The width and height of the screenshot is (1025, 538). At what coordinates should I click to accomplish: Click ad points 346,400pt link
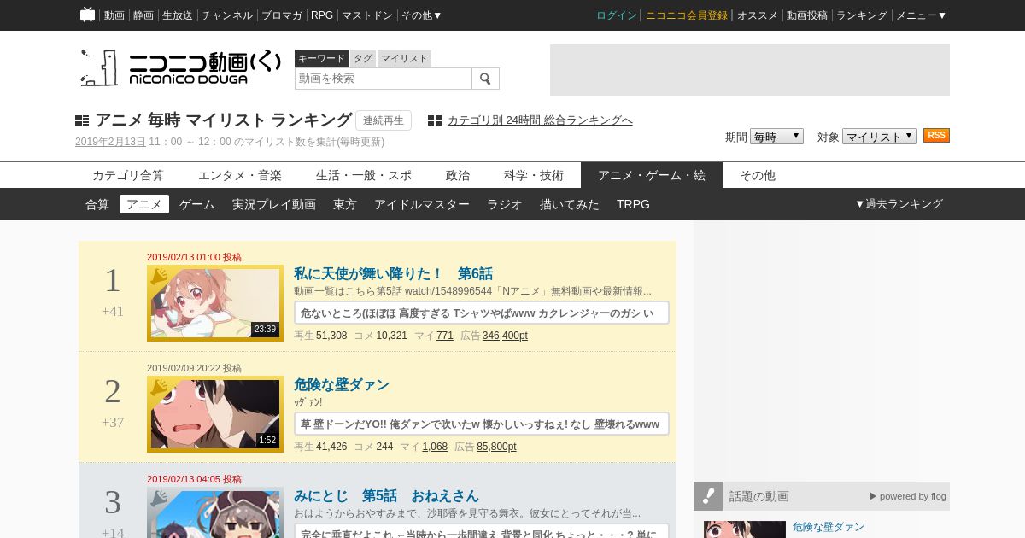coord(505,336)
